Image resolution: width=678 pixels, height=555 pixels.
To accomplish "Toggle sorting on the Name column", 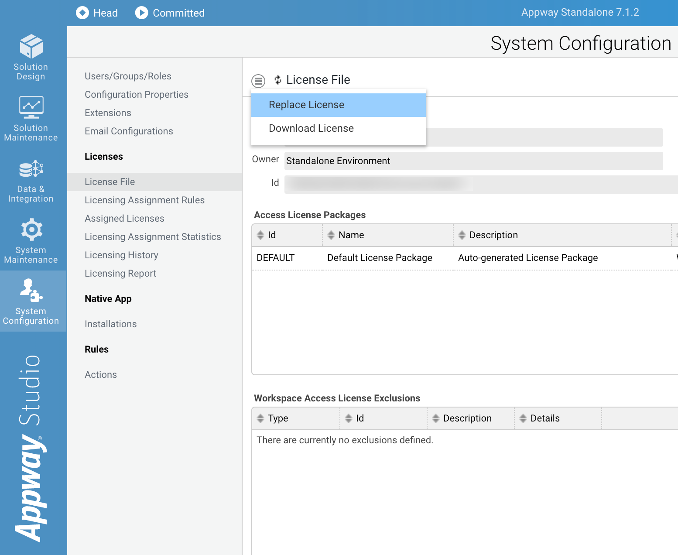I will click(x=331, y=235).
